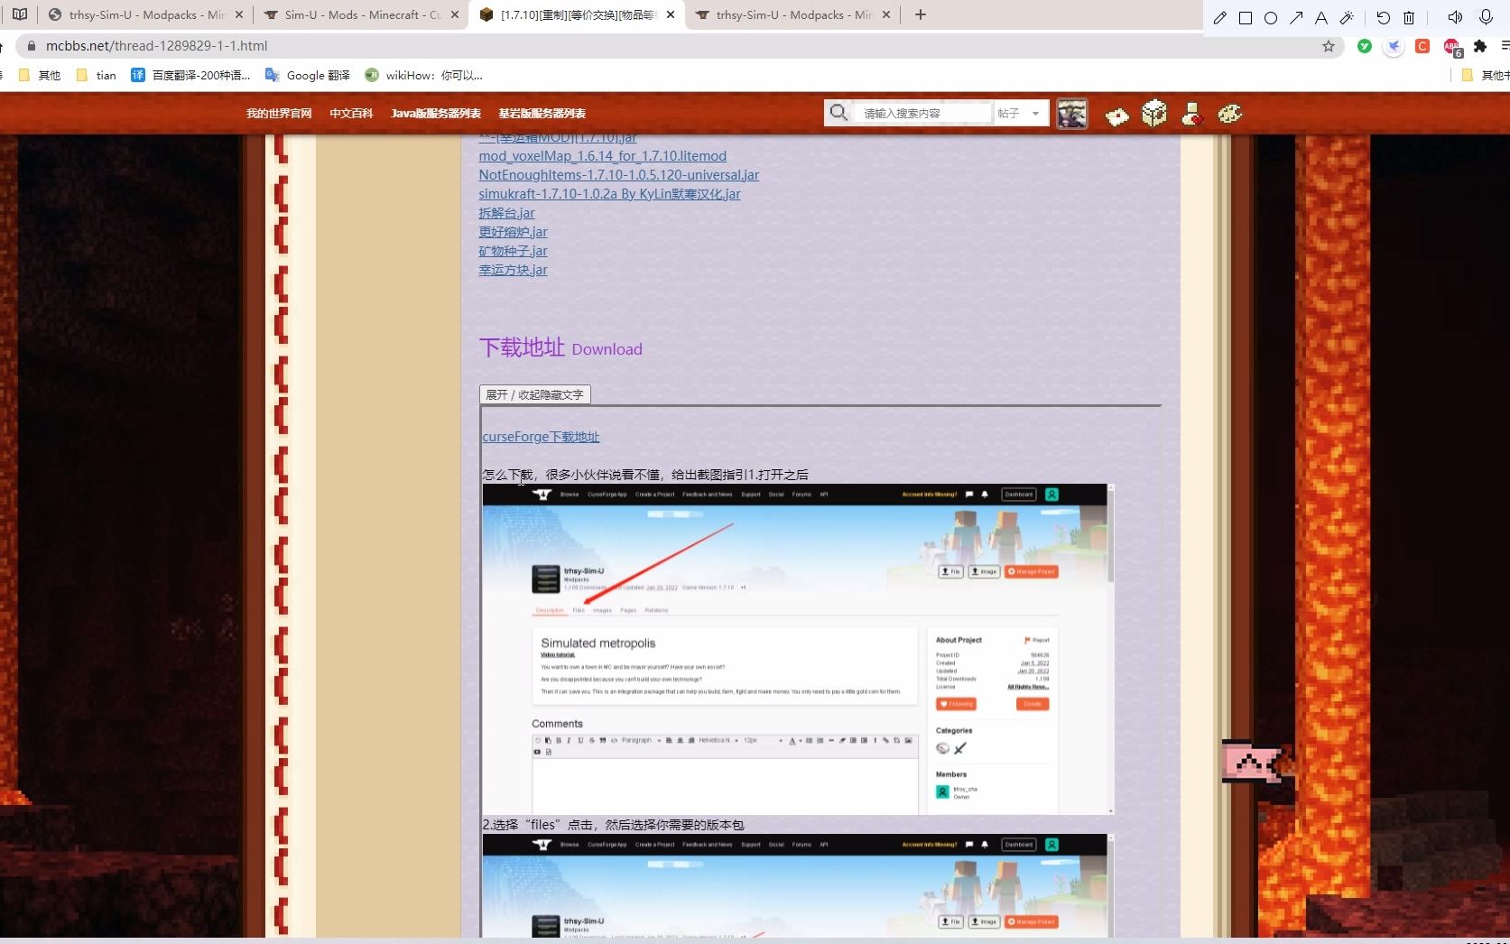This screenshot has width=1510, height=944.
Task: Toggle microphone in recording toolbar
Action: coord(1486,17)
